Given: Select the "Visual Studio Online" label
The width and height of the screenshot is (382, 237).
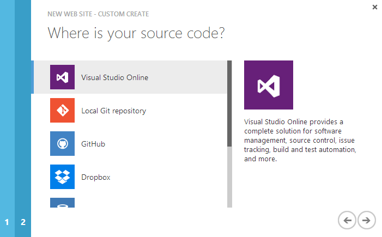Looking at the screenshot, I should [x=115, y=77].
